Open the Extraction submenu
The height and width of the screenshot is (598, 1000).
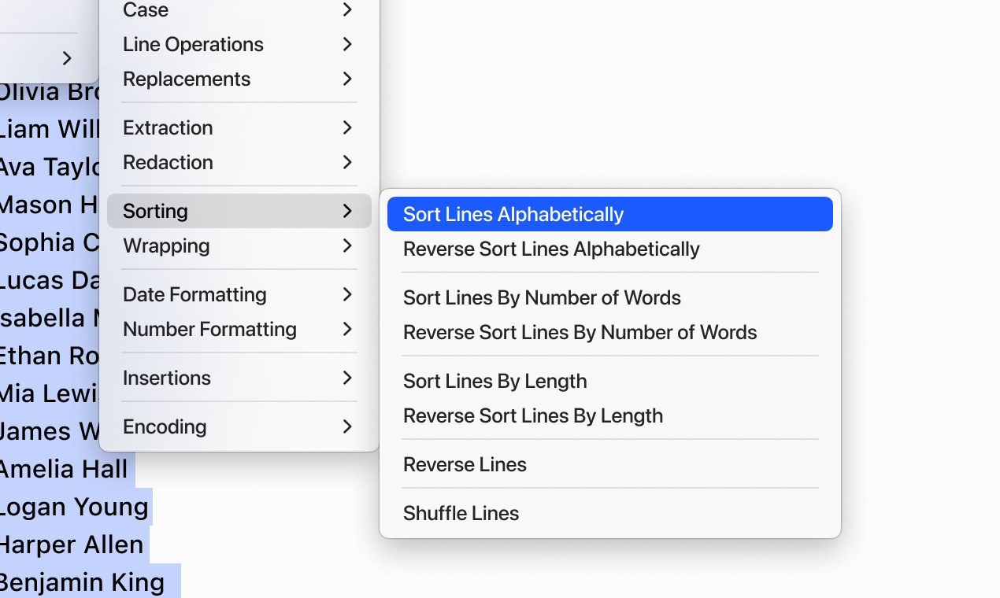[x=239, y=127]
